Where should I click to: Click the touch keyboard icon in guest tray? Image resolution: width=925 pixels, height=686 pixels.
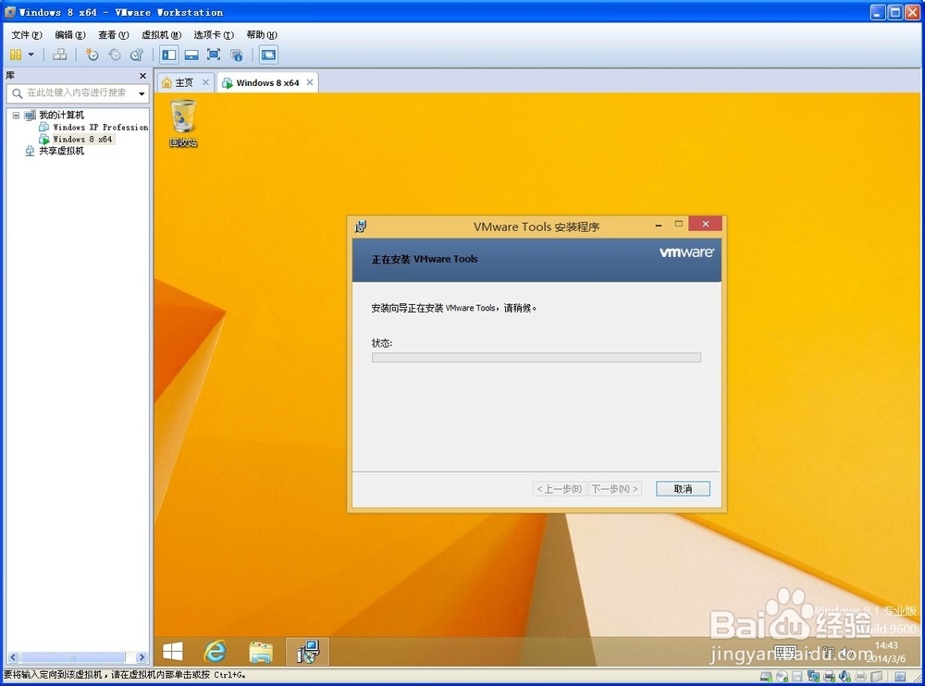point(784,653)
